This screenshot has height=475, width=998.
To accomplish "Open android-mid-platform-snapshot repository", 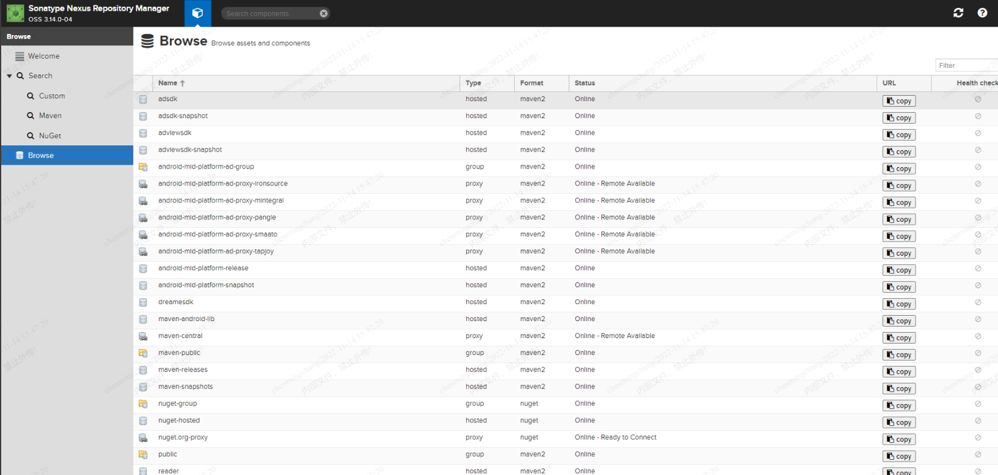I will [x=566, y=286].
